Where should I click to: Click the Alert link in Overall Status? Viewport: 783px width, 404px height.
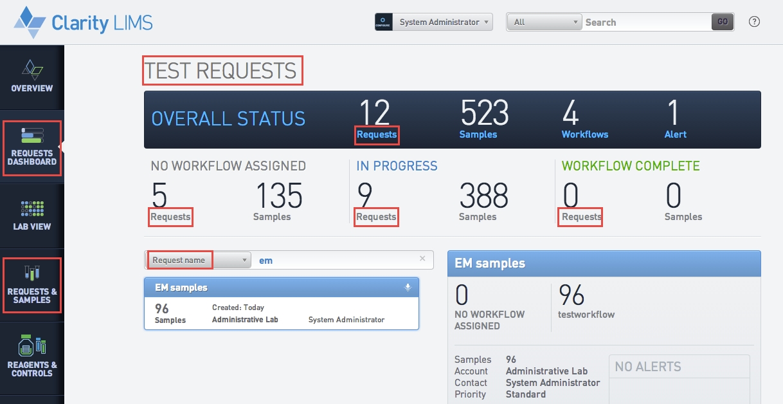click(x=675, y=134)
